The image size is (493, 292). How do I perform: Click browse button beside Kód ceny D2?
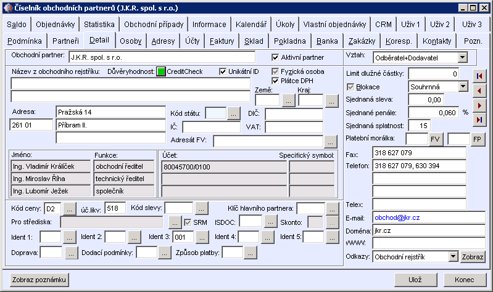click(x=70, y=208)
